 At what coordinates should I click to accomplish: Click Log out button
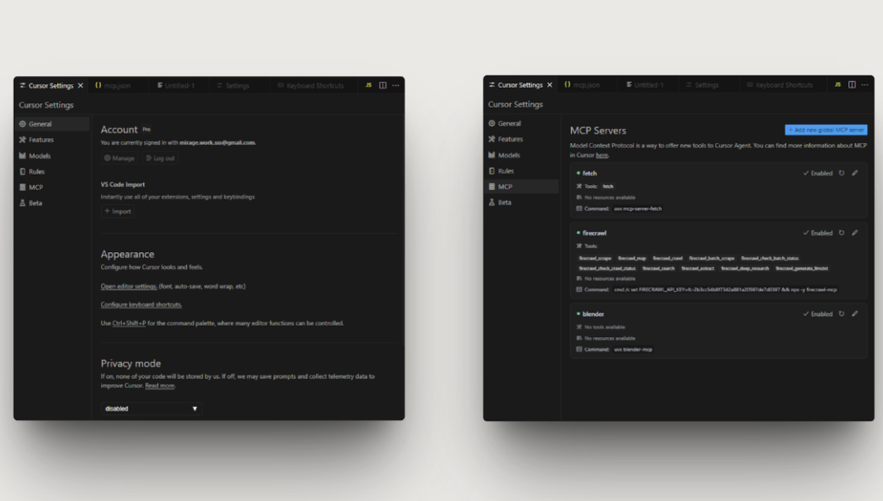[x=161, y=158]
